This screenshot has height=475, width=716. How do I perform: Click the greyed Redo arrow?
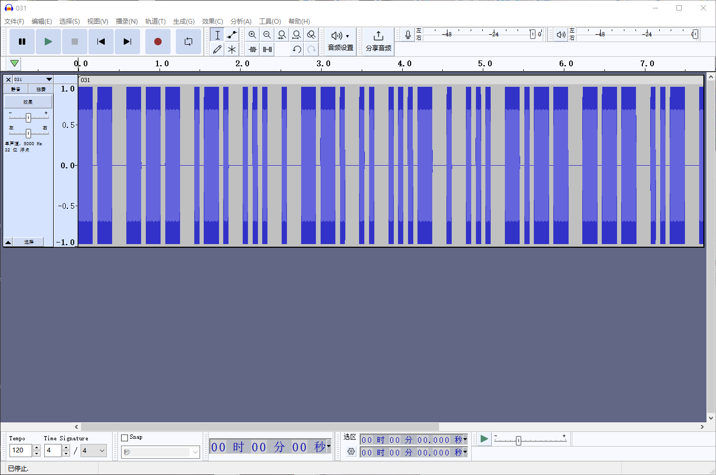[312, 49]
